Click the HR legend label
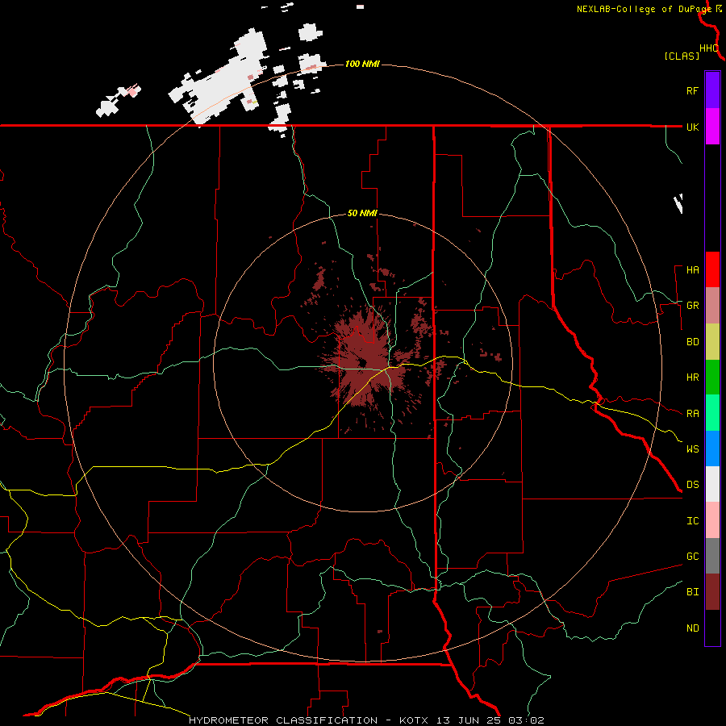 [x=692, y=378]
